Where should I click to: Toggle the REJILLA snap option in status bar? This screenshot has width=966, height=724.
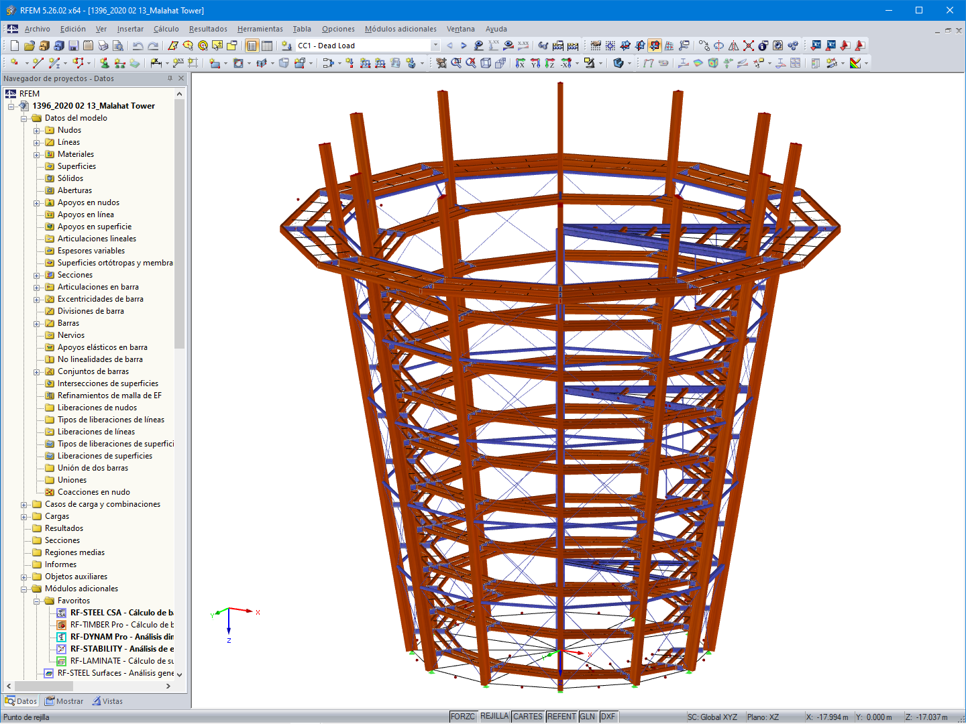[x=494, y=716]
